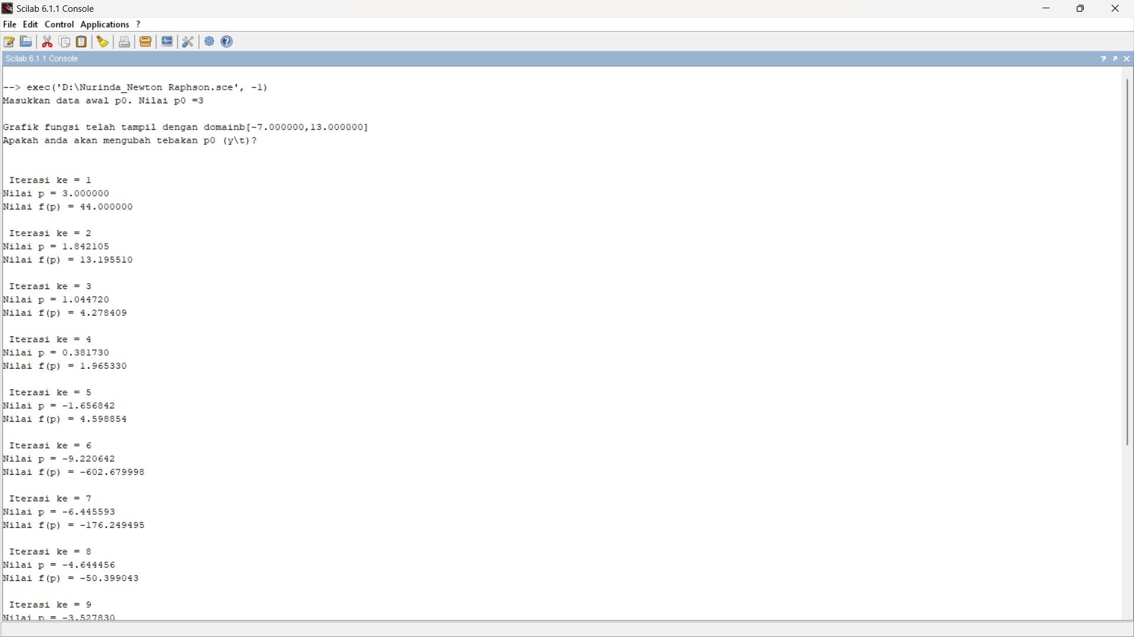The width and height of the screenshot is (1134, 637).
Task: Paste from clipboard using toolbar icon
Action: (82, 42)
